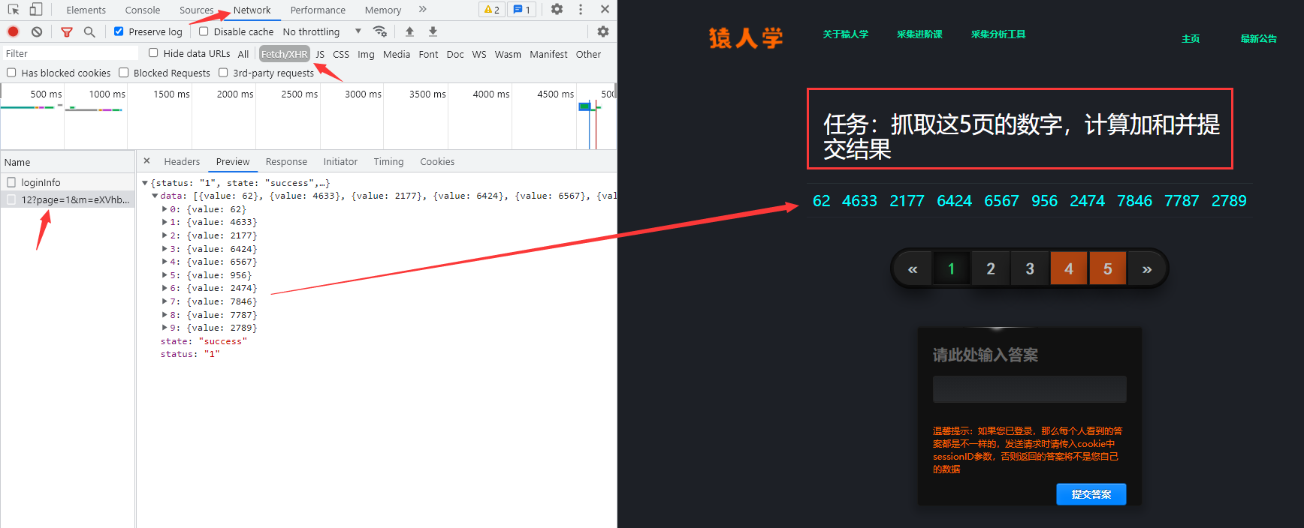Click the red filter funnel icon
The height and width of the screenshot is (528, 1304).
coord(67,31)
